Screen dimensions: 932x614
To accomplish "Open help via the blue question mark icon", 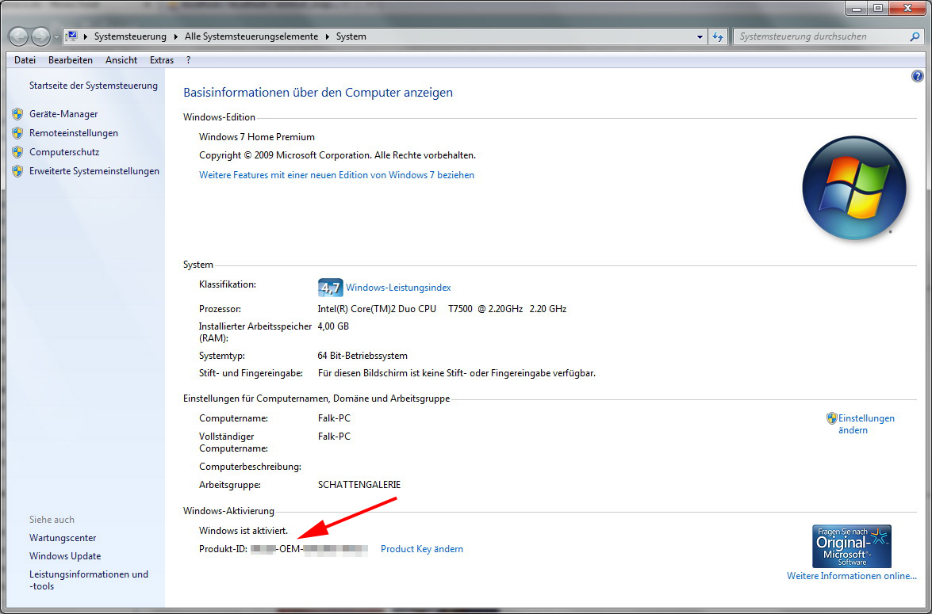I will click(917, 76).
